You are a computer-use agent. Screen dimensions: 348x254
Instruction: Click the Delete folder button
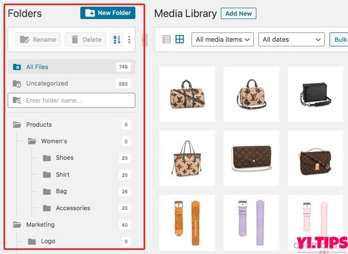85,40
